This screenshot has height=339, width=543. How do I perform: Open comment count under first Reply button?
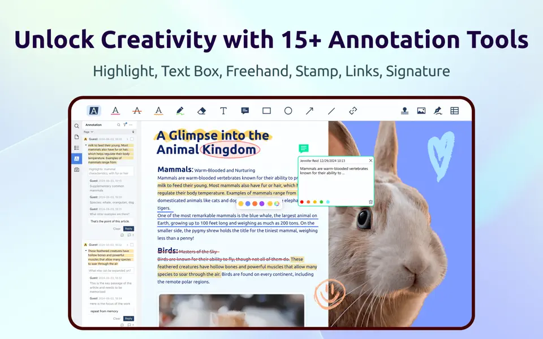tap(130, 235)
